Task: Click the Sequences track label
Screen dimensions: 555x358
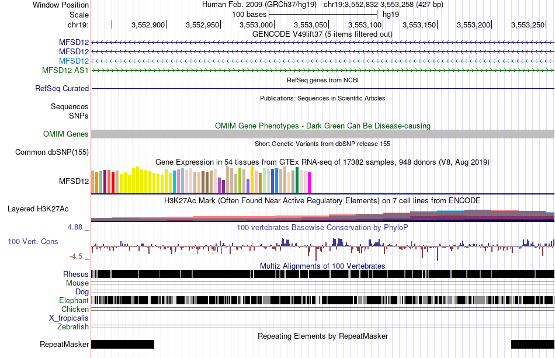Action: (70, 106)
